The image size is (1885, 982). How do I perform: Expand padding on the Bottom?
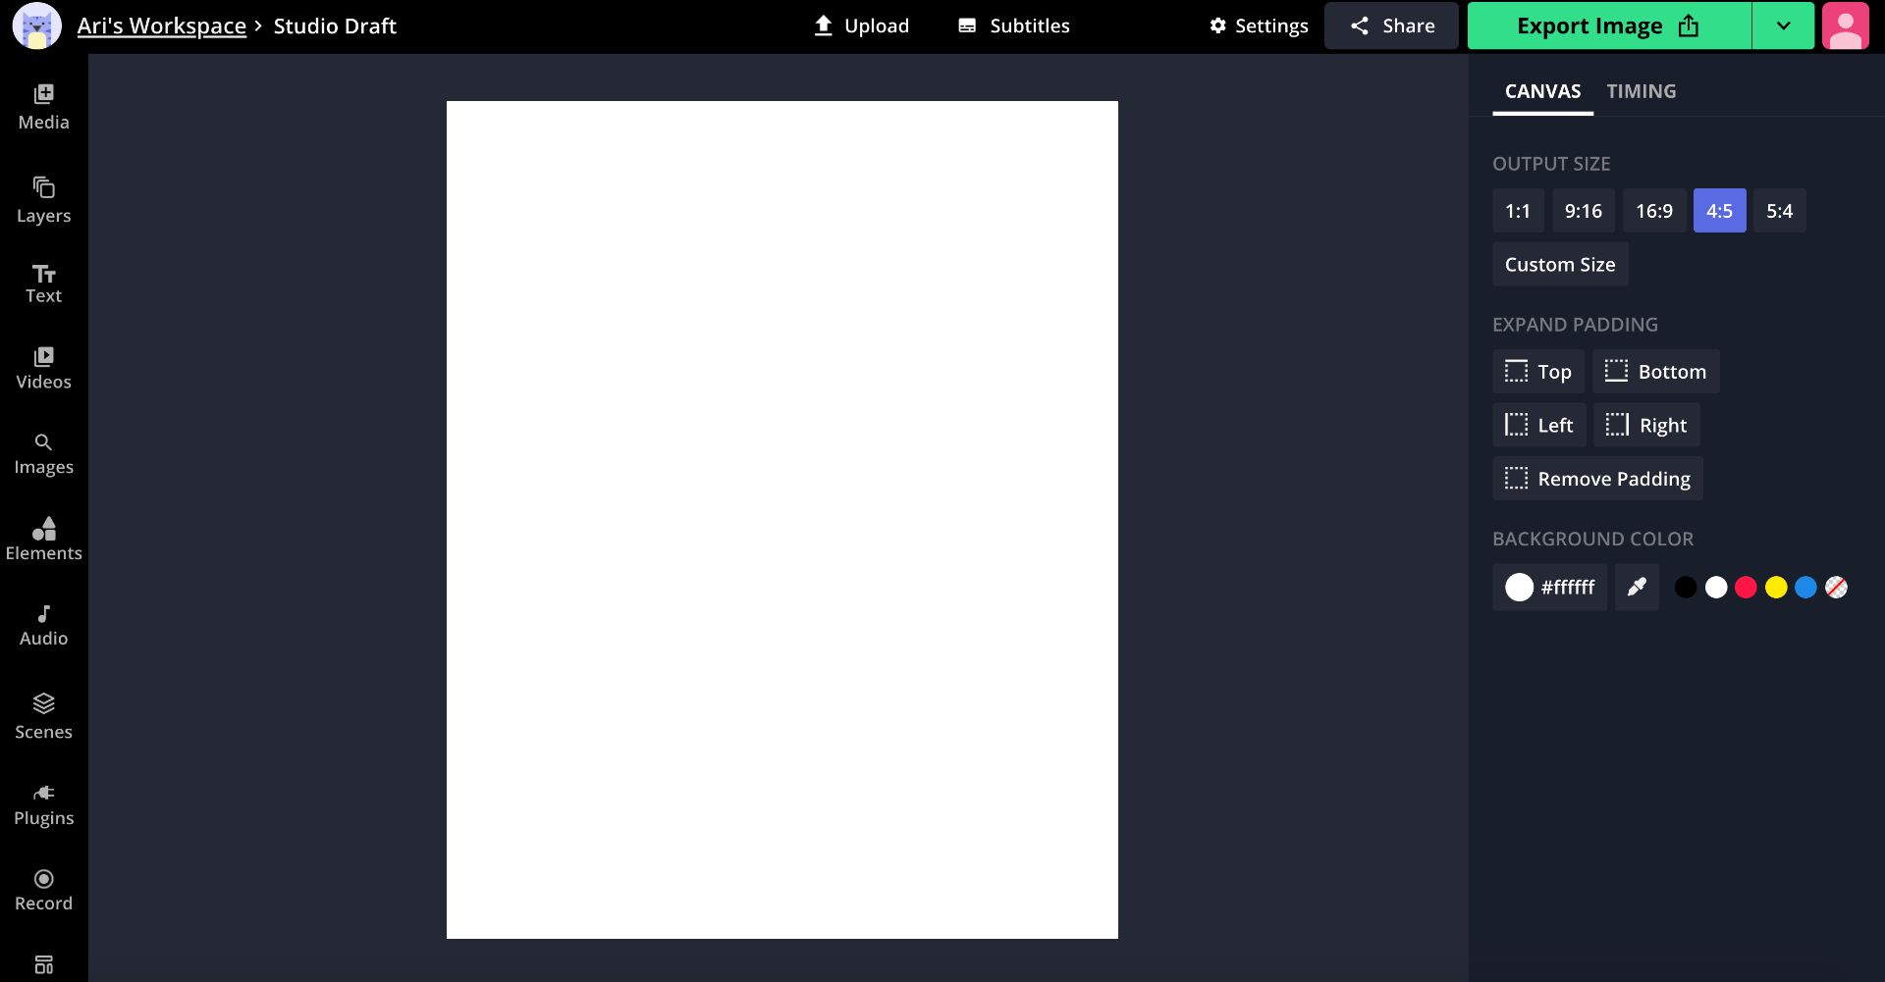(1655, 372)
